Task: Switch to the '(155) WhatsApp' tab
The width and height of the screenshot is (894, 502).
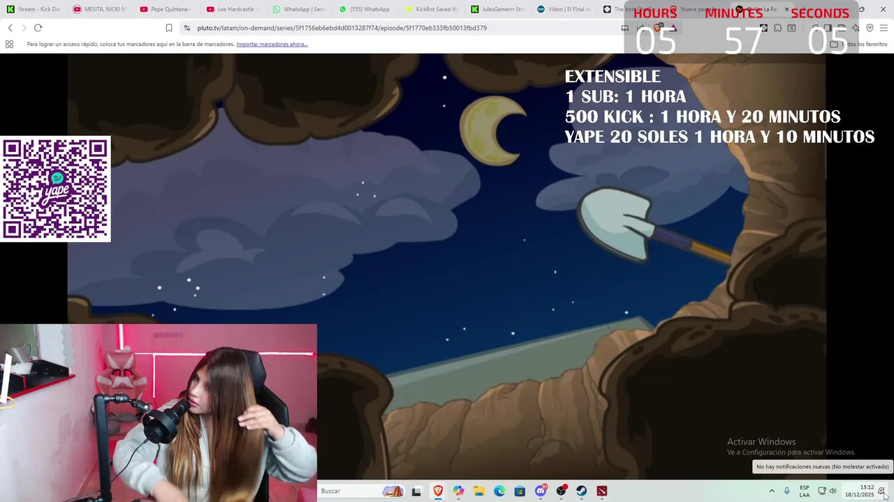Action: [365, 9]
